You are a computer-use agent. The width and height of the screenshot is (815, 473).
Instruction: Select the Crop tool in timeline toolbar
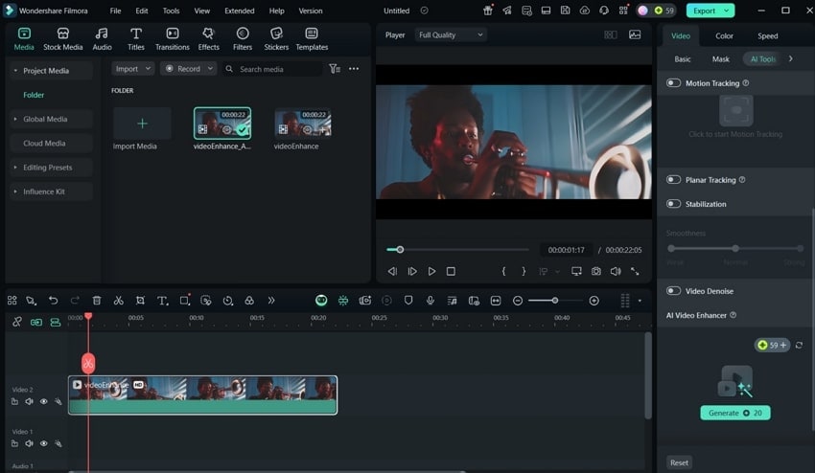[x=140, y=300]
